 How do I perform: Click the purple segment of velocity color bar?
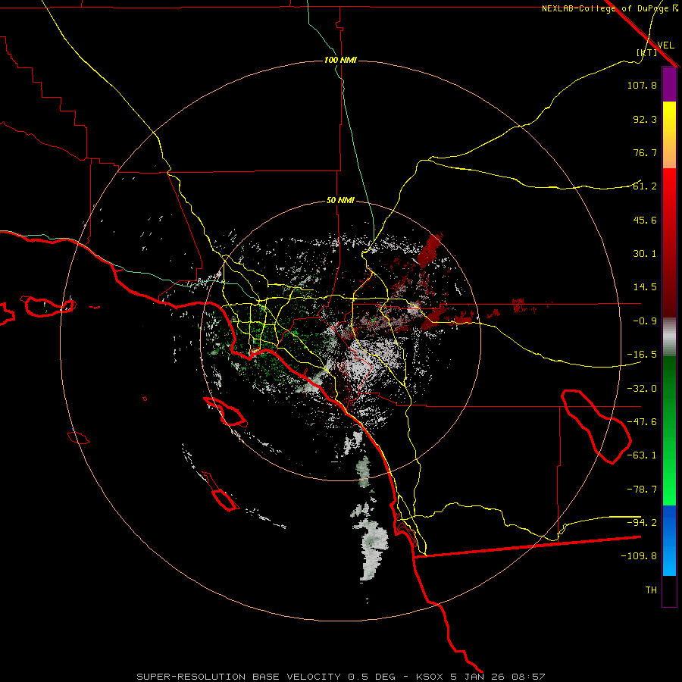pyautogui.click(x=669, y=84)
